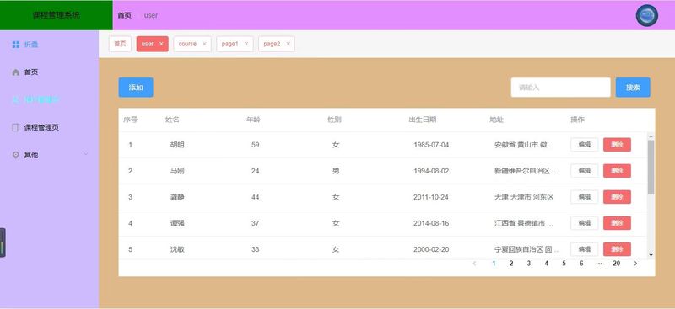Click the age cell 59
This screenshot has width=675, height=309.
click(256, 145)
